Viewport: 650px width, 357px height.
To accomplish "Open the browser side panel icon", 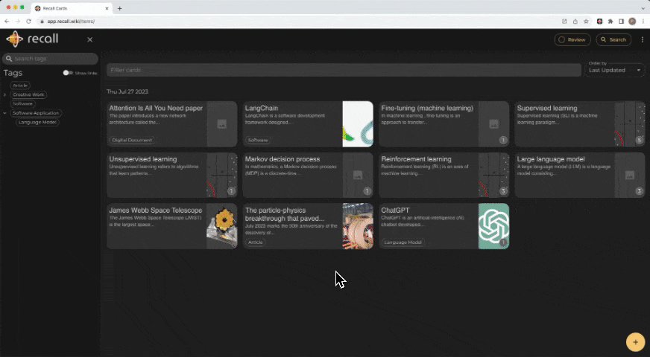I will [x=622, y=21].
